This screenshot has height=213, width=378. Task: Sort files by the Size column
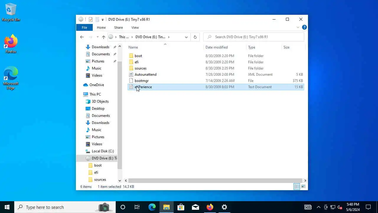coord(286,47)
